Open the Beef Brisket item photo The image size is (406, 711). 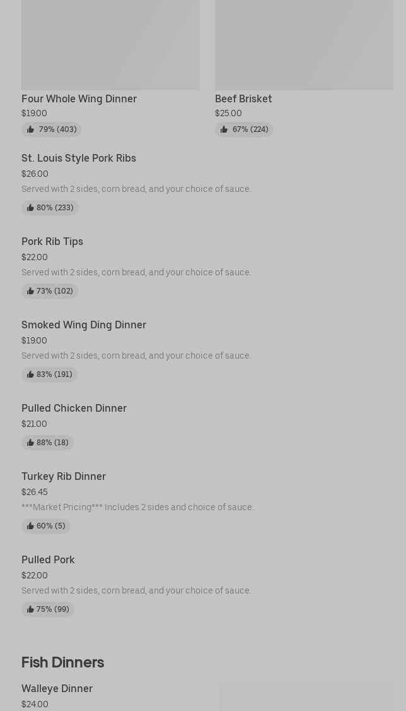304,44
